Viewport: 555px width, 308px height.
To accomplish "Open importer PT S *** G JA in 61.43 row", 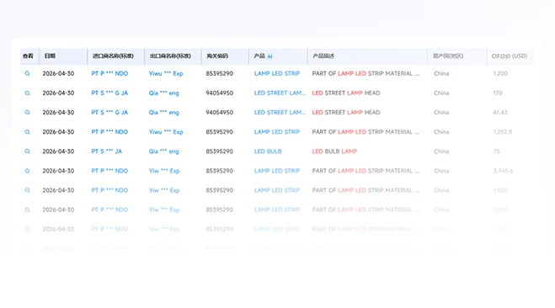I will [x=109, y=113].
